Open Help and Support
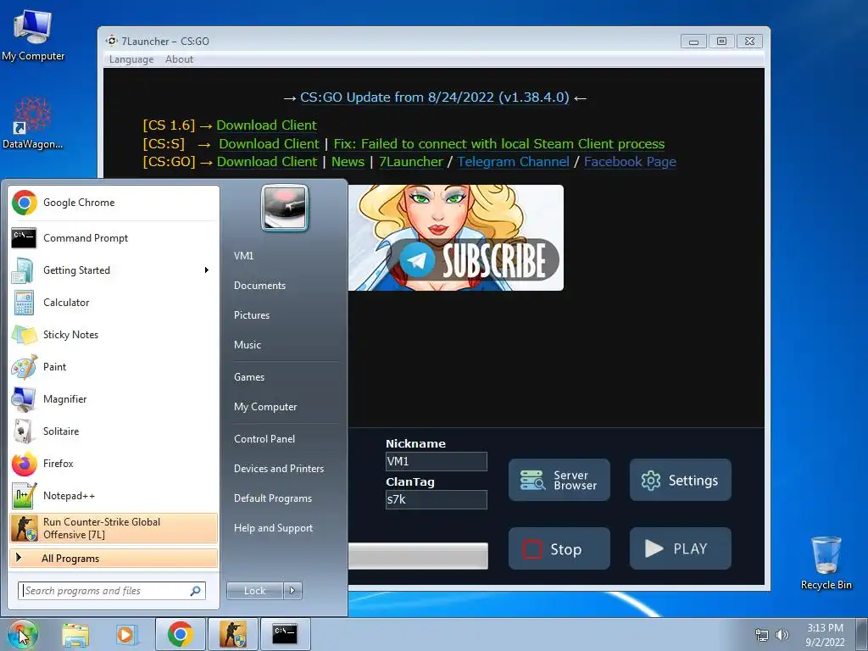 273,528
